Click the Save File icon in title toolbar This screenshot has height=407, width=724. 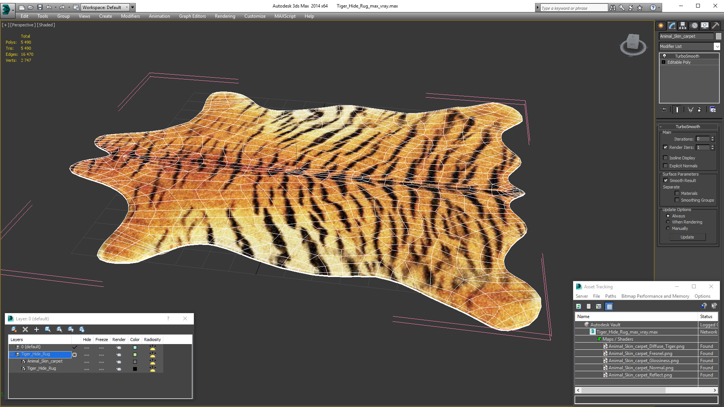(40, 7)
